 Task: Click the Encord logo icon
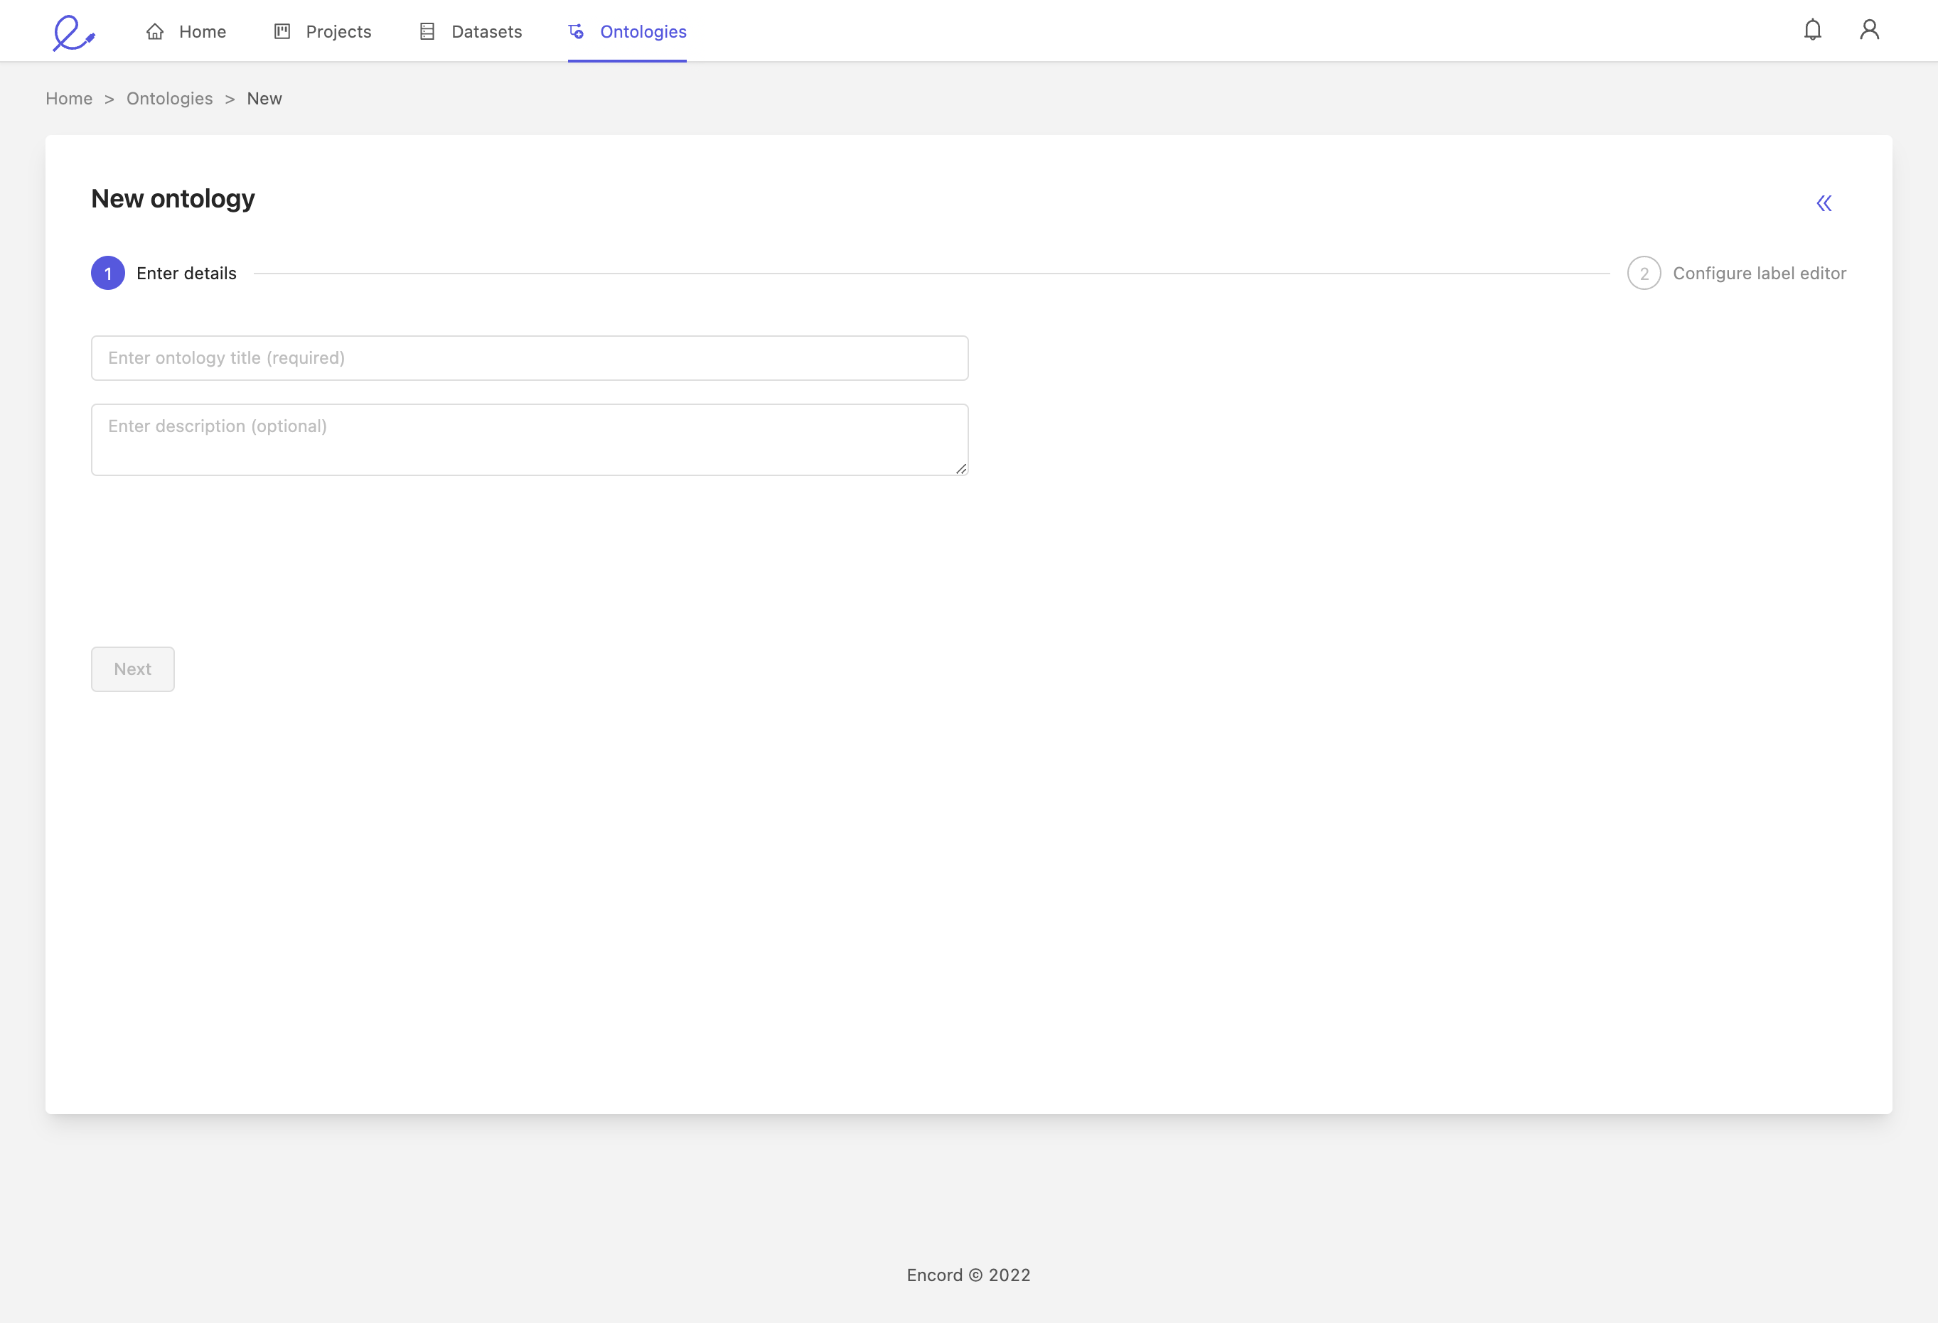click(x=74, y=29)
